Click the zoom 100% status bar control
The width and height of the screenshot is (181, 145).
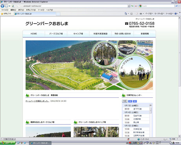[174, 139]
